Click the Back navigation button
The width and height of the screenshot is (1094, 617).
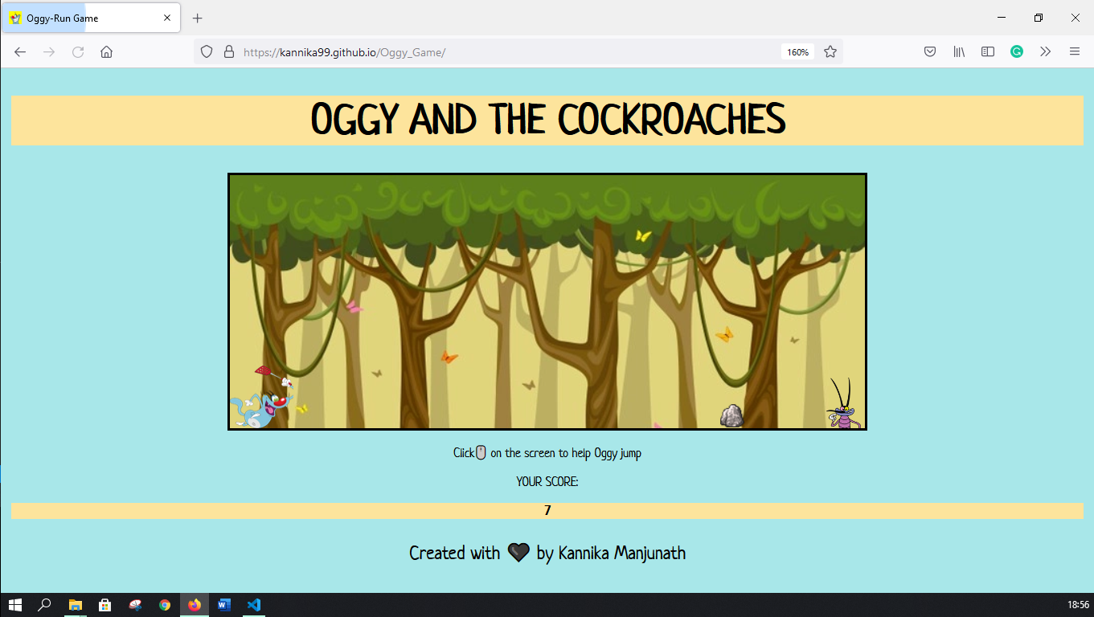pos(19,51)
